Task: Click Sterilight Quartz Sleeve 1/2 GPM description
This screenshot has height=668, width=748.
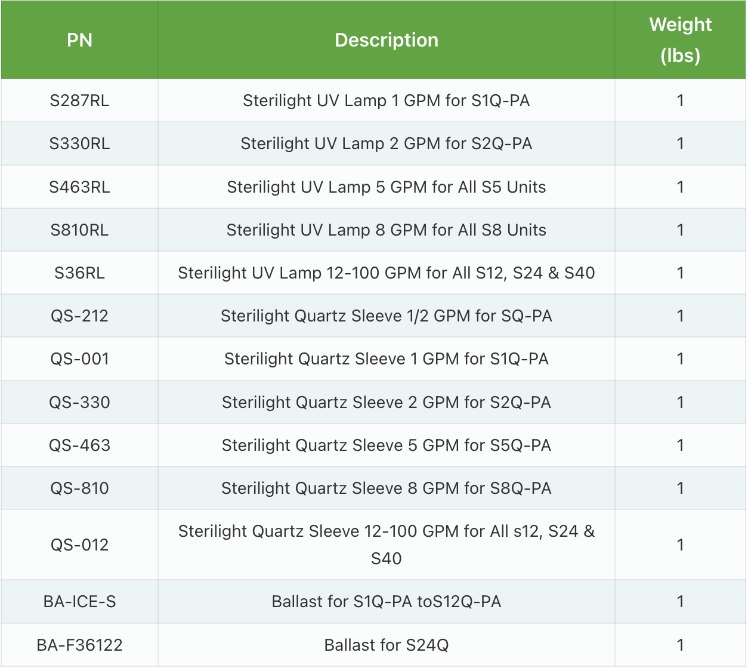Action: tap(387, 316)
